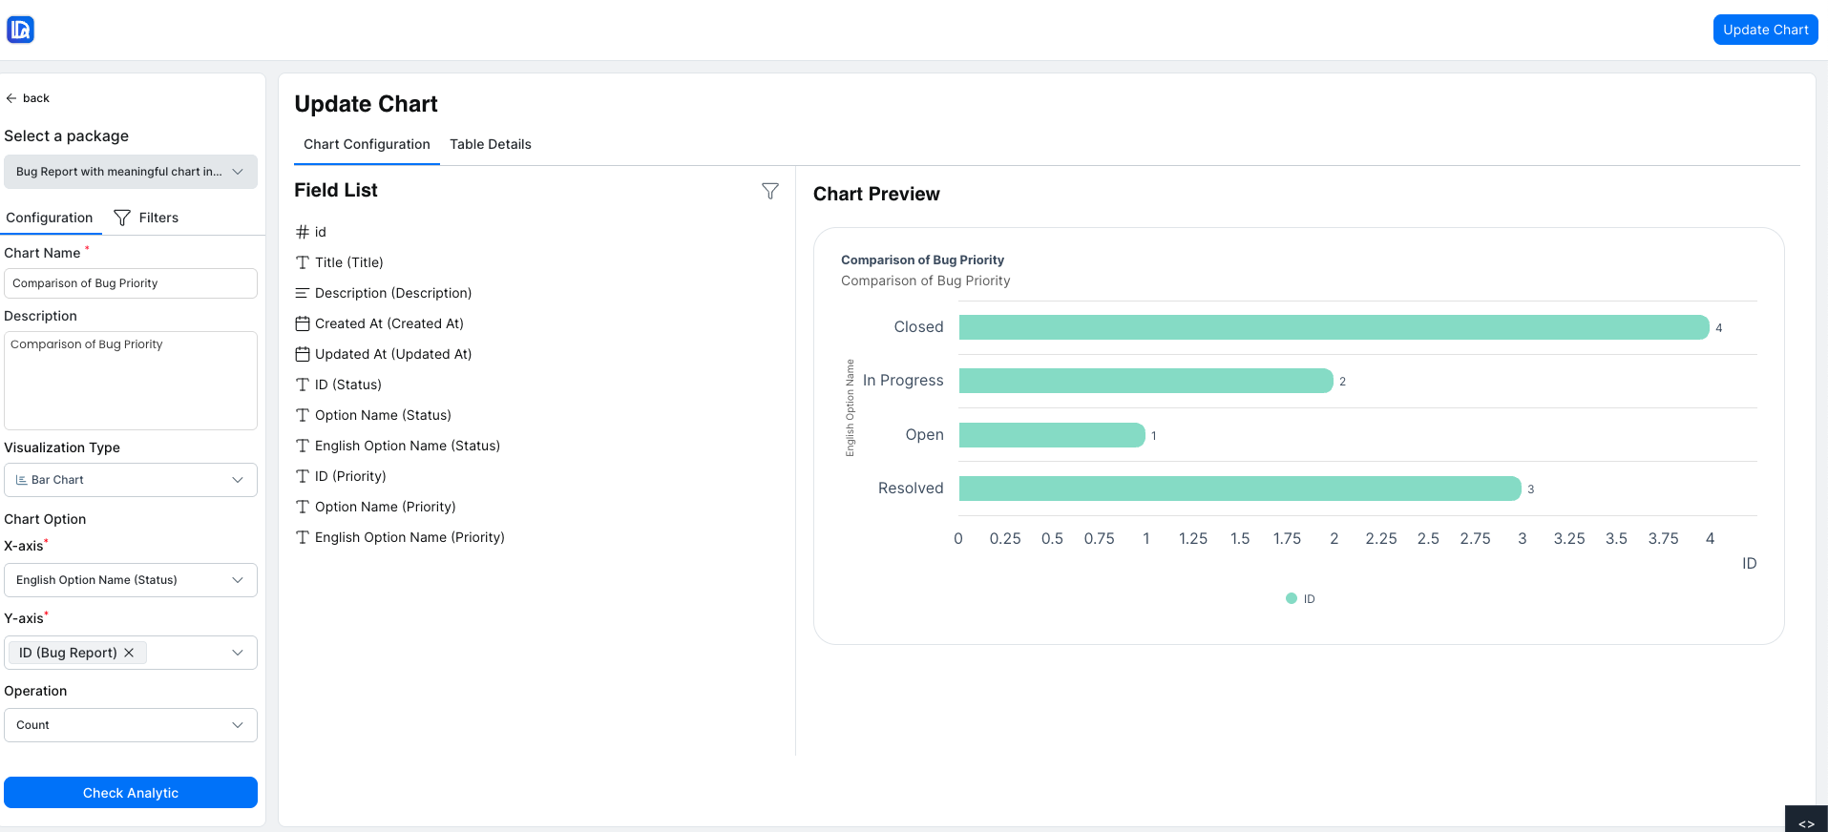Click the Check Analytic button
The image size is (1828, 832).
[x=131, y=793]
